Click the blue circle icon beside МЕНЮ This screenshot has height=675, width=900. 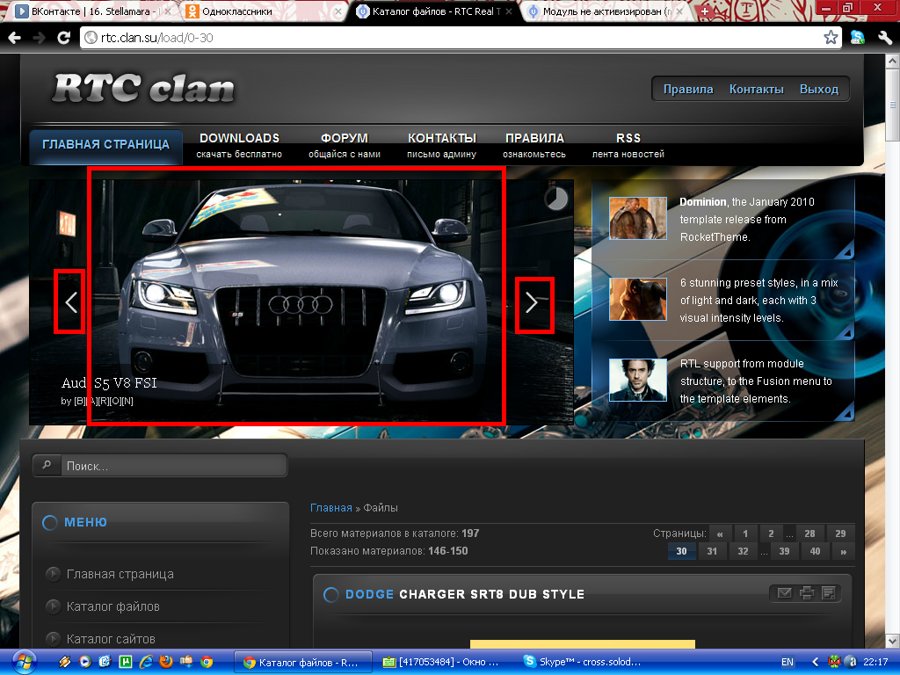point(50,522)
